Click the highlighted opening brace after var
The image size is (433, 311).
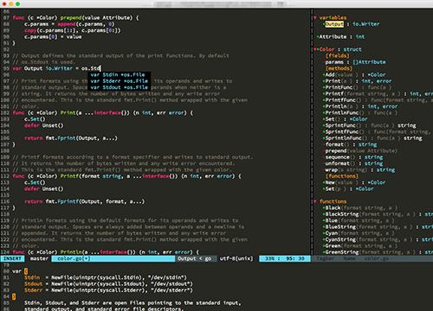pos(26,271)
